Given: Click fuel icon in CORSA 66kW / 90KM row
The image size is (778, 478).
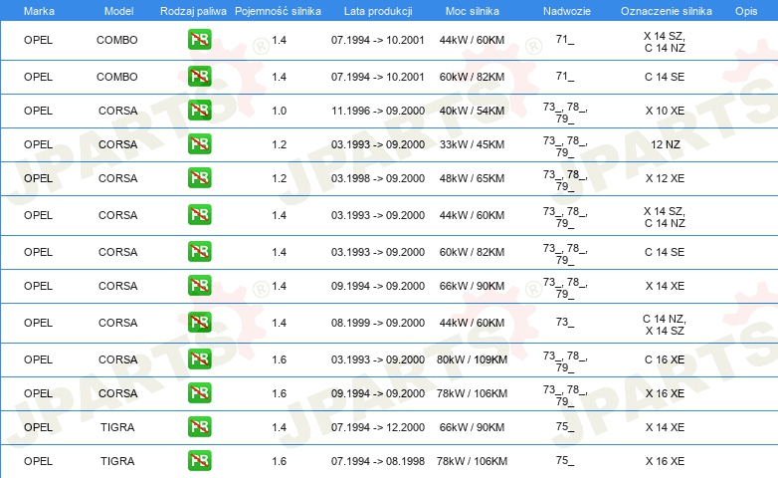Looking at the screenshot, I should (x=199, y=285).
